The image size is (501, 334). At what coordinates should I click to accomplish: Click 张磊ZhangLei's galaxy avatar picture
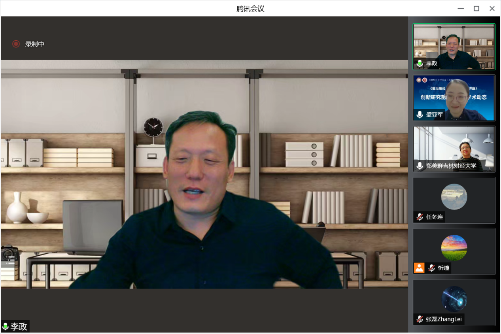(454, 299)
